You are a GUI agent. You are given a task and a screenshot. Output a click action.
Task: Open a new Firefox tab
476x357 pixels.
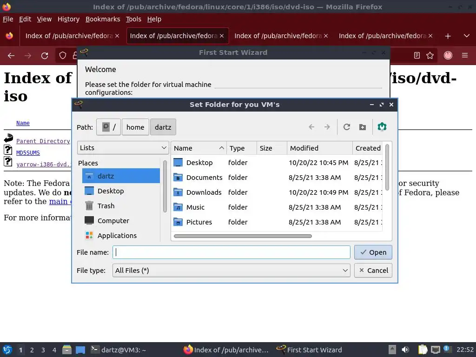pyautogui.click(x=448, y=36)
